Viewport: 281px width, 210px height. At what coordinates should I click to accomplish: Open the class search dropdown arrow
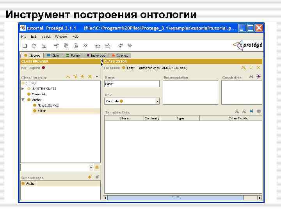pyautogui.click(x=91, y=167)
